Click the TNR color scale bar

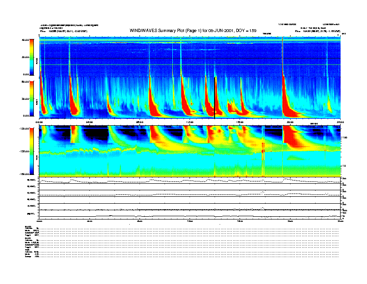coord(32,151)
